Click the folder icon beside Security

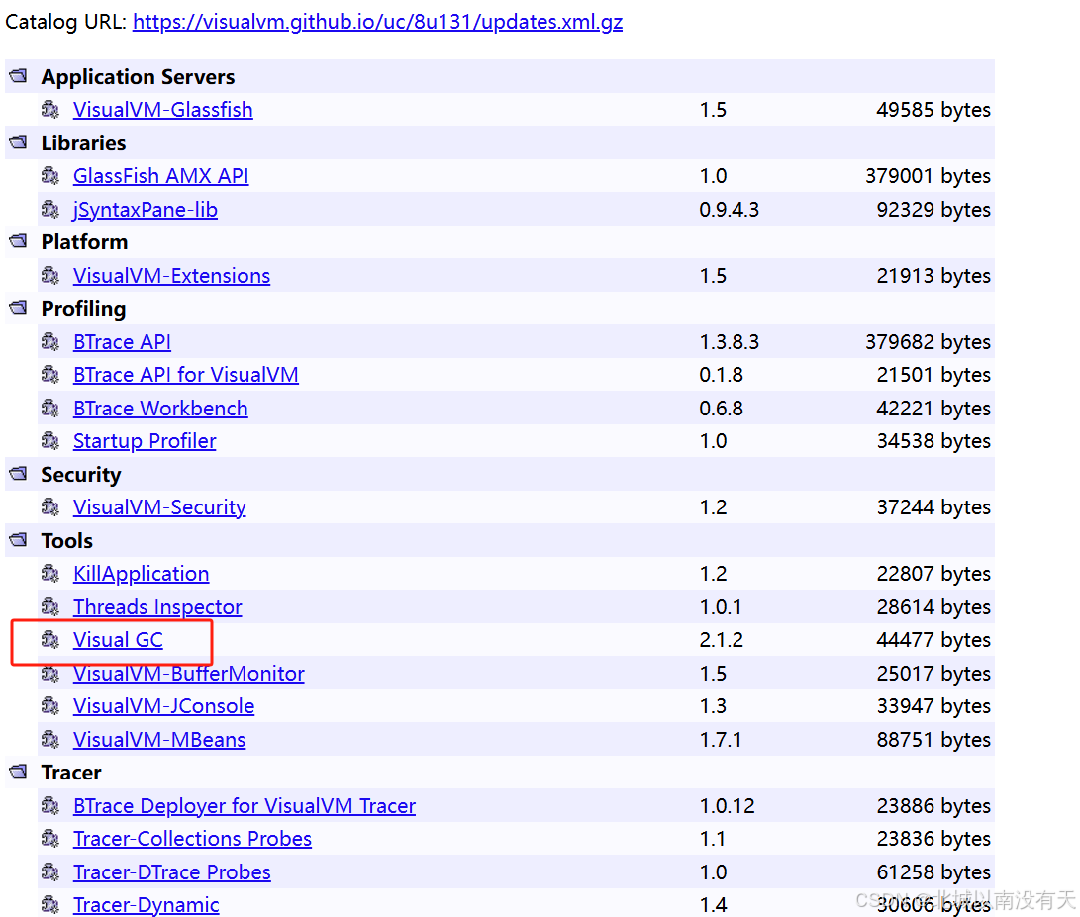point(19,474)
